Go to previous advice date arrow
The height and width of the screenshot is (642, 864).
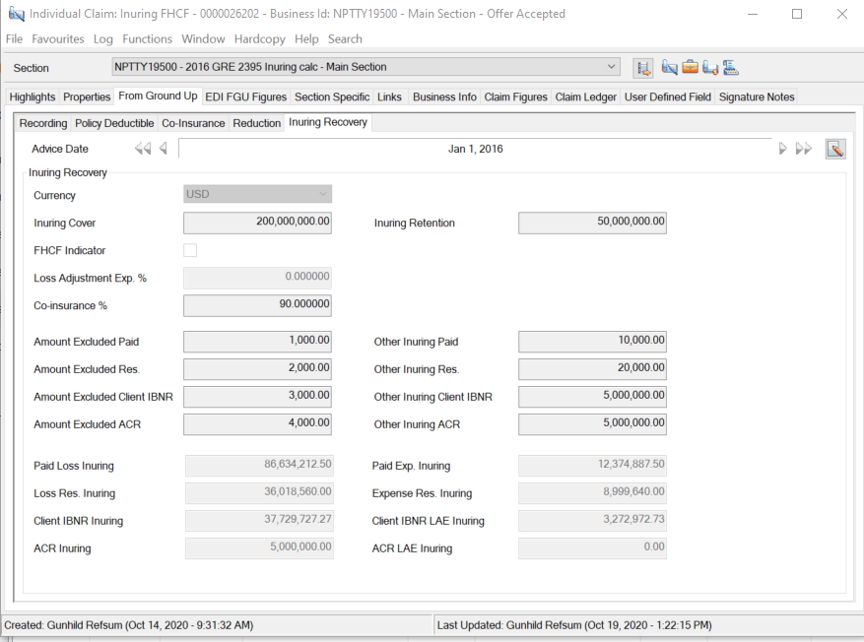164,149
